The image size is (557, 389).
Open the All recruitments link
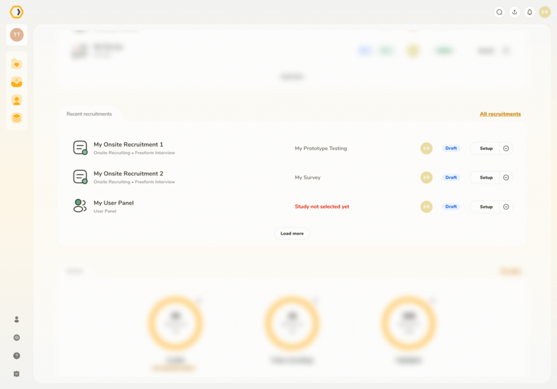click(x=500, y=114)
